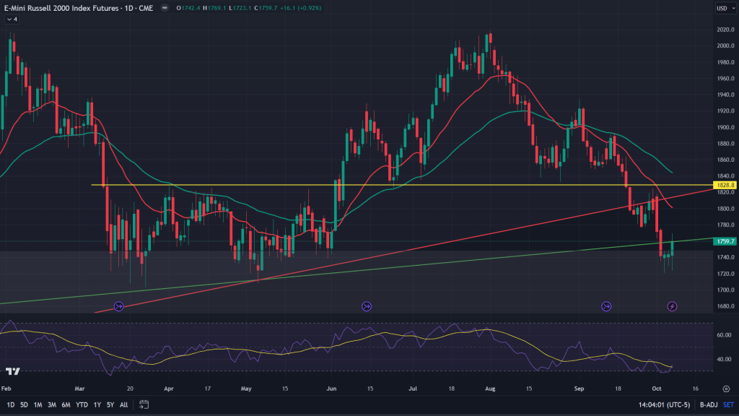Viewport: 739px width, 416px height.
Task: Click the contract rollover marker in June
Action: tap(367, 306)
